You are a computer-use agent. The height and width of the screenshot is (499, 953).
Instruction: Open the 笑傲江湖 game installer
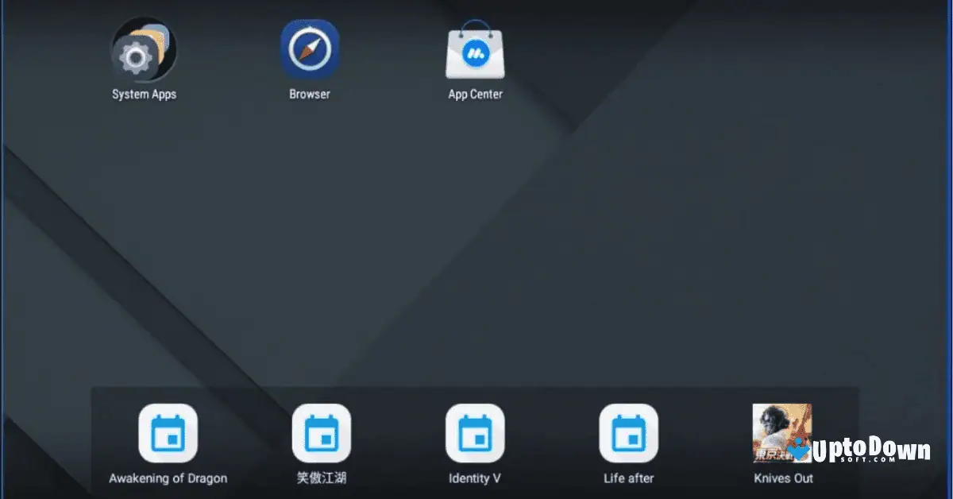coord(321,433)
